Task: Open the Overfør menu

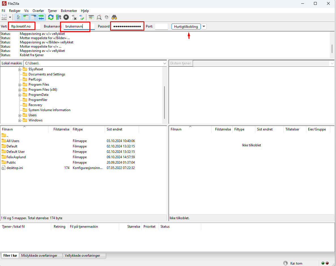Action: coord(38,10)
